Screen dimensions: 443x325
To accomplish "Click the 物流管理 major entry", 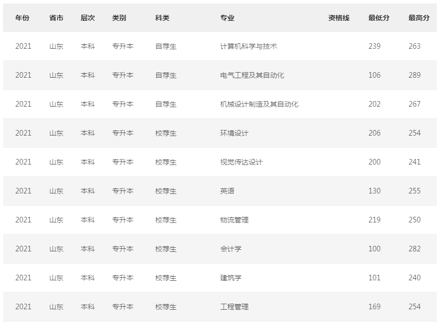I will pos(234,220).
